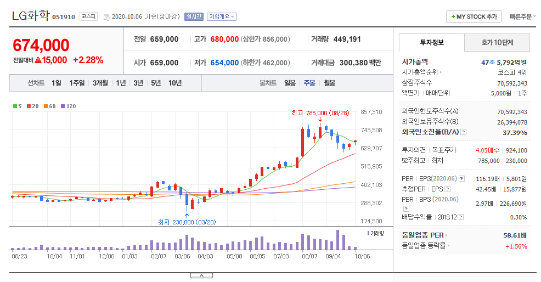Click the 저가 654,000 value
Screen dimensions: 541x282
tap(224, 63)
